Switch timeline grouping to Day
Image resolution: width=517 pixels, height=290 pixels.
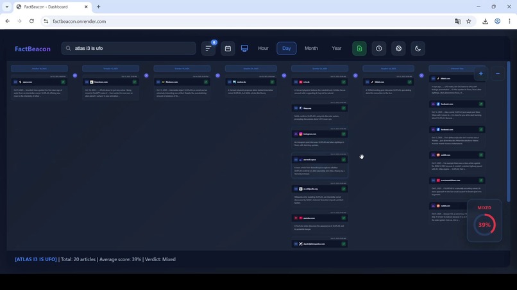tap(286, 49)
